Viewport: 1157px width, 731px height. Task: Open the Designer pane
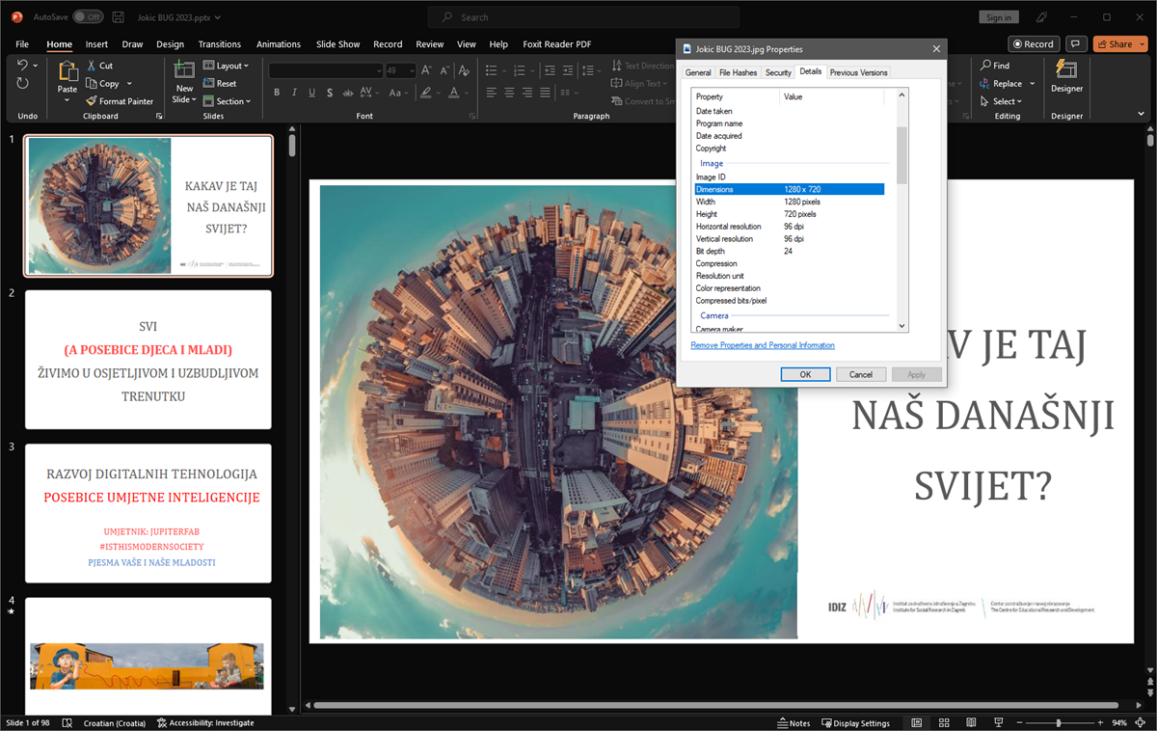[1066, 75]
